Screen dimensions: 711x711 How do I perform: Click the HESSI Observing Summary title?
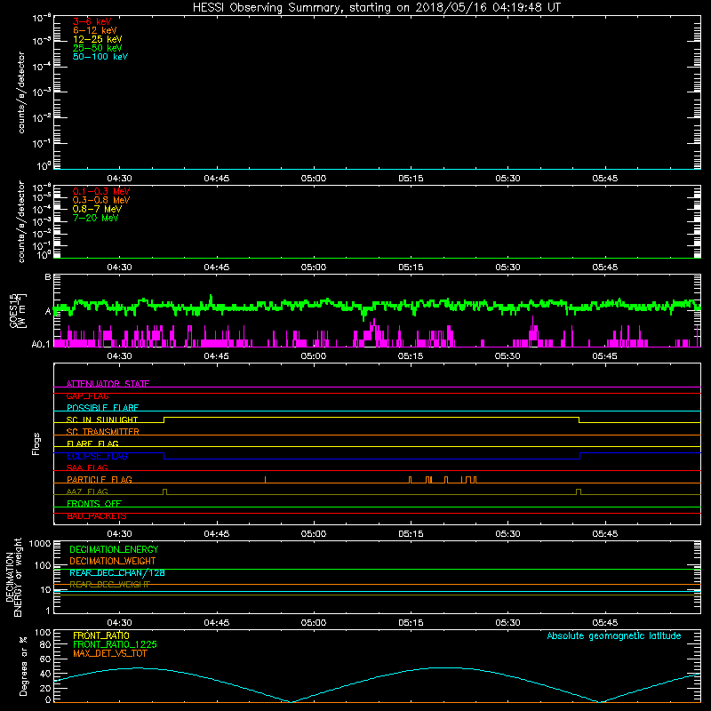[377, 8]
